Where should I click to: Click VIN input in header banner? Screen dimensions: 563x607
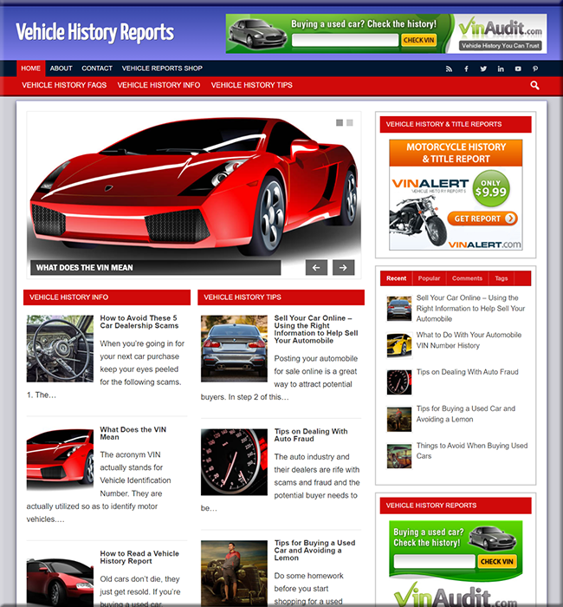pos(345,40)
